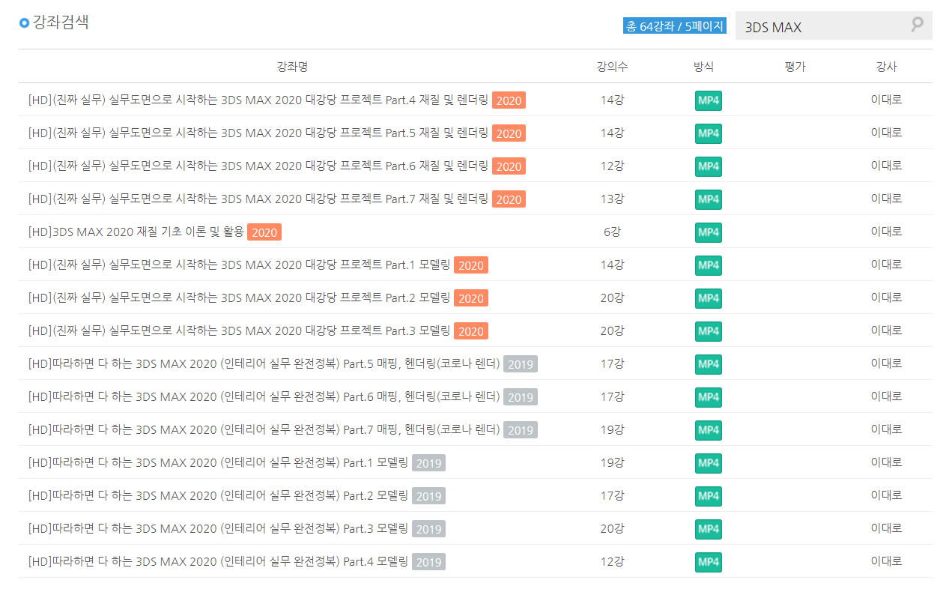
Task: Open course 대강당 프로젝트 Part.4 재질 및 렌더링
Action: 258,100
